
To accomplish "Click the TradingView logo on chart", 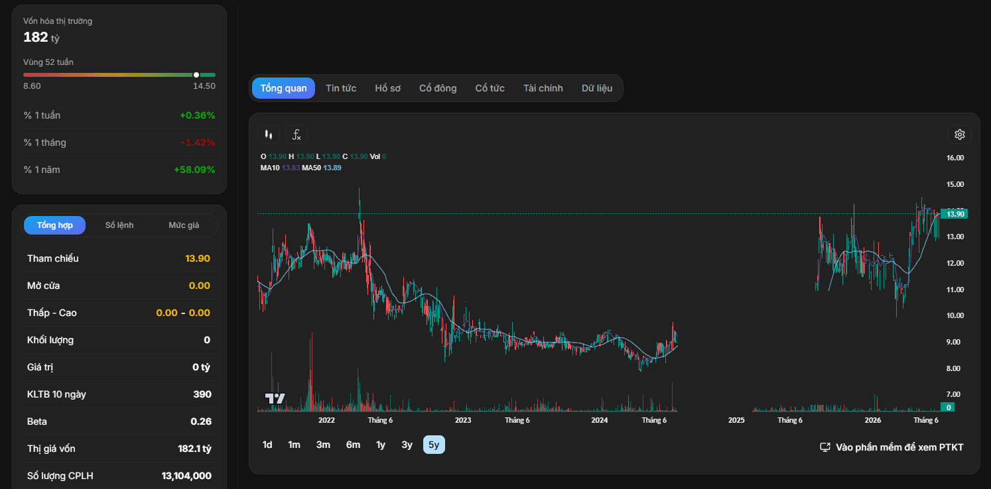I will click(275, 398).
